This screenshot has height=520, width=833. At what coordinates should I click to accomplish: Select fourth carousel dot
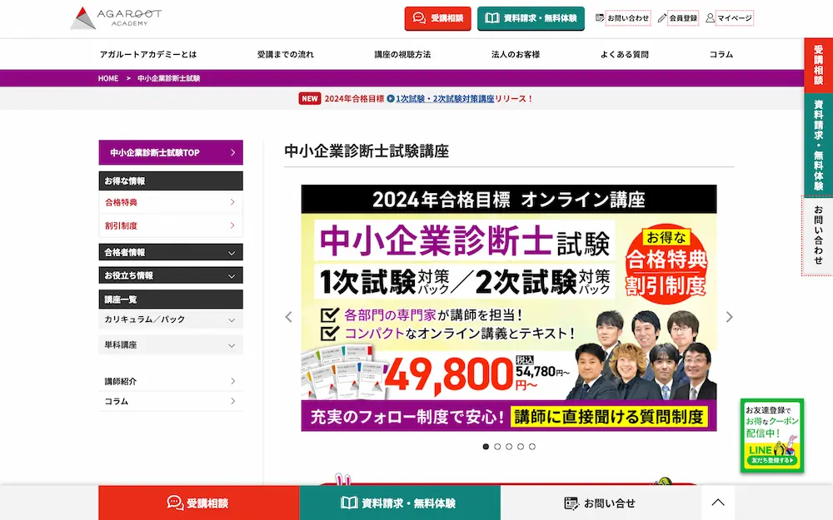point(521,447)
